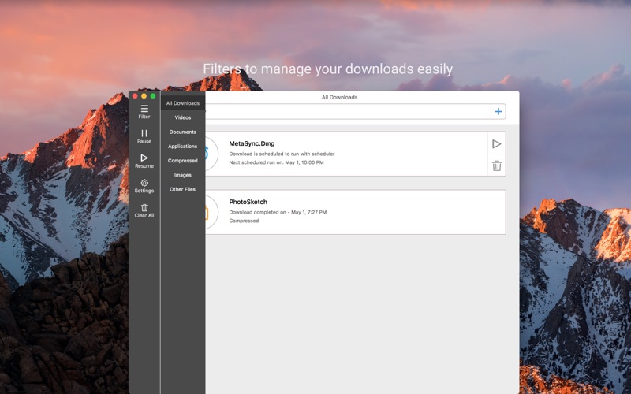Filter downloads by Videos
The height and width of the screenshot is (394, 631).
(x=182, y=117)
